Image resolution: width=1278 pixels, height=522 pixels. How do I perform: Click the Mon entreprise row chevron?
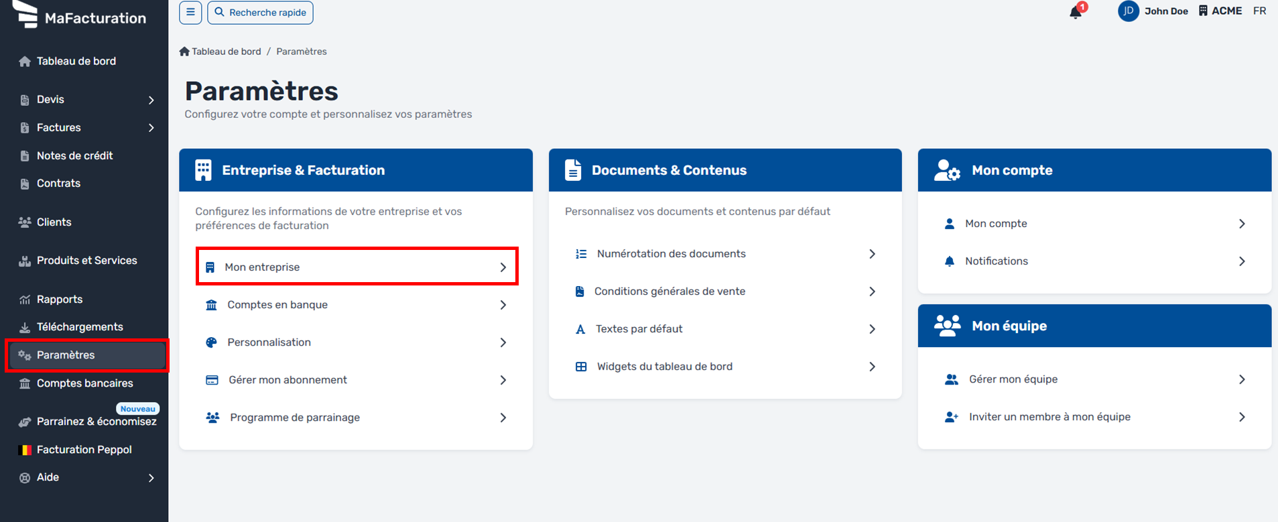(503, 267)
